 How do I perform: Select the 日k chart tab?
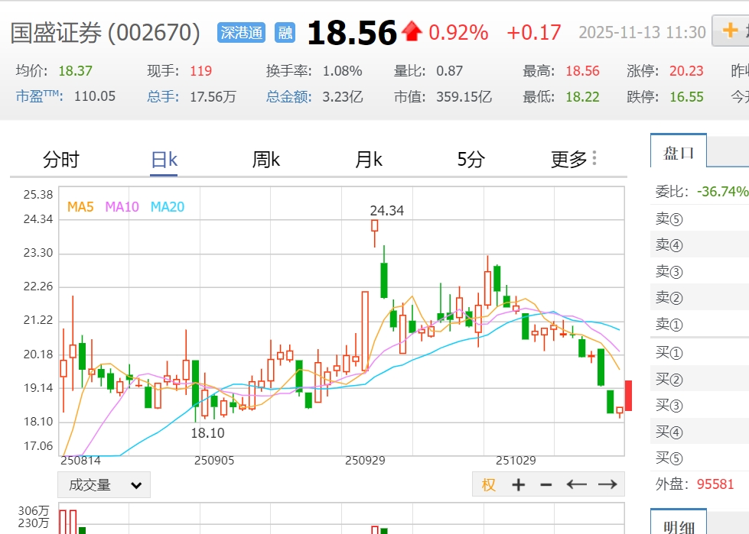(164, 159)
